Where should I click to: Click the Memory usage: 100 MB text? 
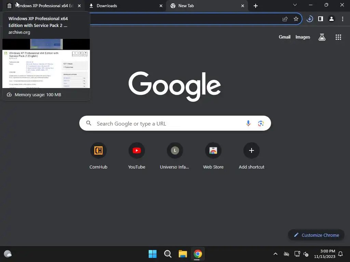click(x=38, y=95)
